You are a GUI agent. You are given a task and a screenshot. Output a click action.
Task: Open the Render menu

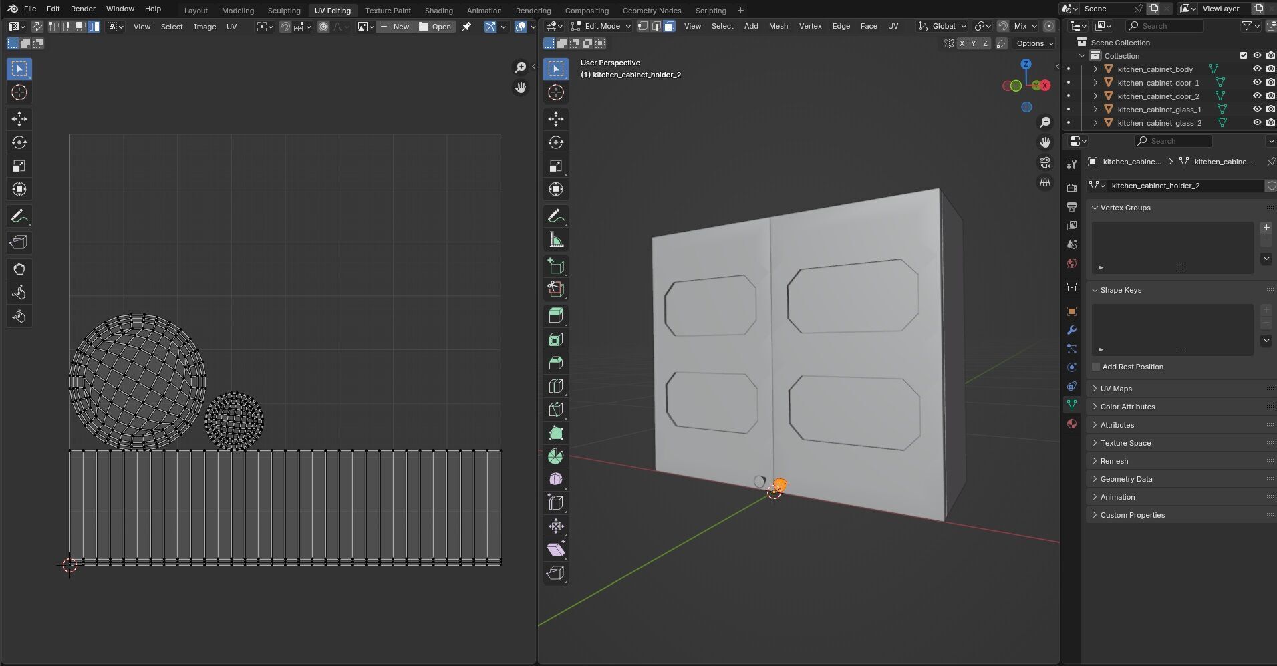tap(83, 9)
